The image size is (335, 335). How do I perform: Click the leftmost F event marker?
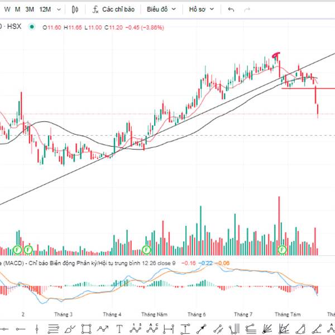[17, 250]
